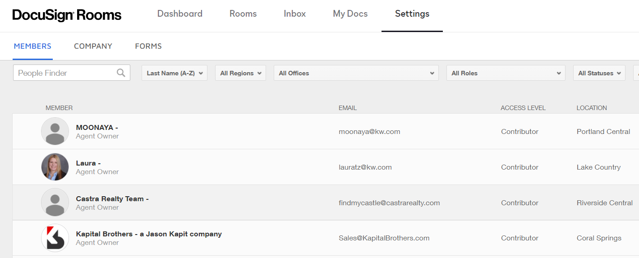Click Contributor in the Kapital Brothers row

pos(519,238)
